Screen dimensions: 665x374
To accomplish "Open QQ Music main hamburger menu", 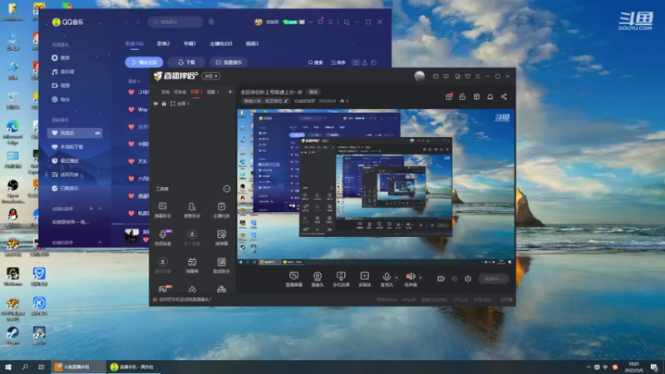I will pyautogui.click(x=330, y=22).
